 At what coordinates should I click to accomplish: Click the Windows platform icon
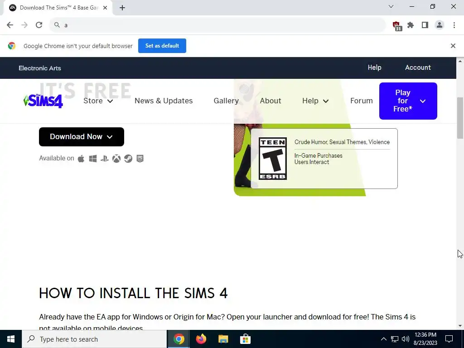tap(93, 159)
